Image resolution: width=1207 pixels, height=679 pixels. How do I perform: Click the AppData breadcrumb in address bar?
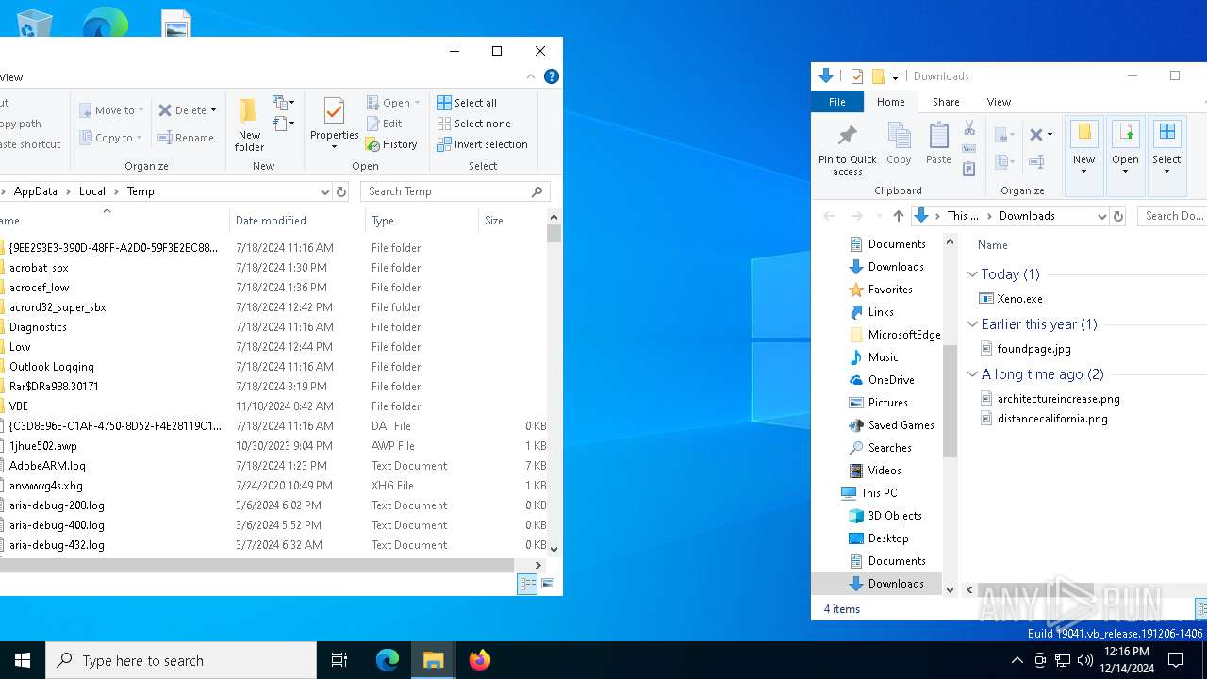(36, 191)
